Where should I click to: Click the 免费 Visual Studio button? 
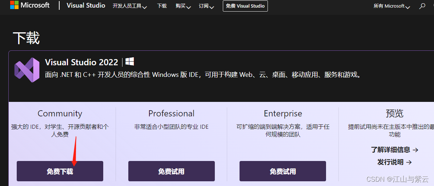point(245,6)
